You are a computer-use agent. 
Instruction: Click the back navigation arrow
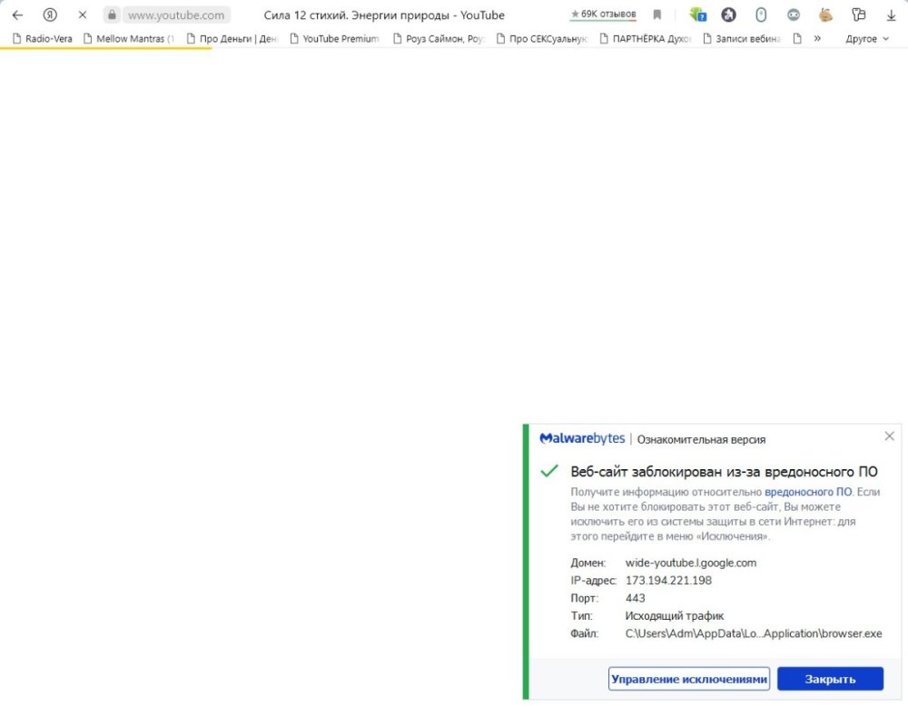[17, 15]
